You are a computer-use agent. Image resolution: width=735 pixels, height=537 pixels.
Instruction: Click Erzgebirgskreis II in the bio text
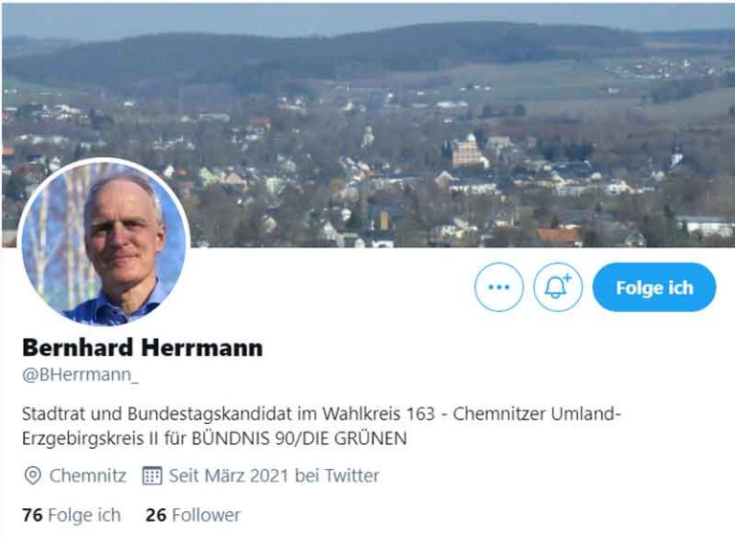[91, 438]
